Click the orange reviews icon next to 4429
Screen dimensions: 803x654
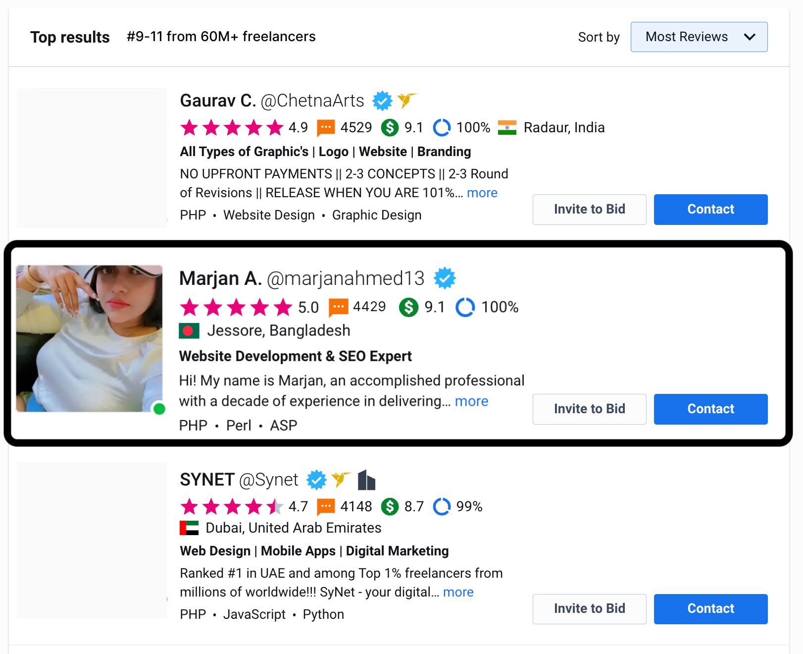(x=339, y=307)
